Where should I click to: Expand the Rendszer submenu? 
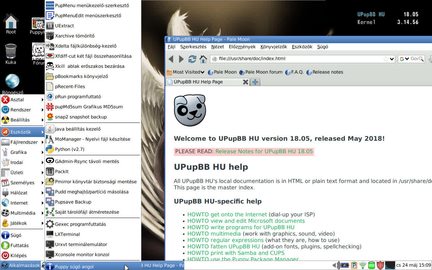23,110
